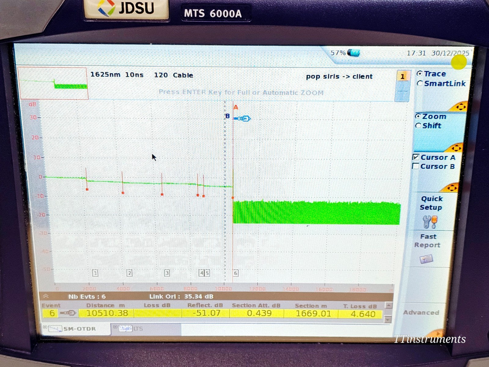The width and height of the screenshot is (489, 367).
Task: Click the Cursor A marker on the trace
Action: (x=236, y=107)
